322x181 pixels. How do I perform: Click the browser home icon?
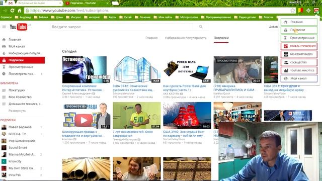[x=20, y=10]
